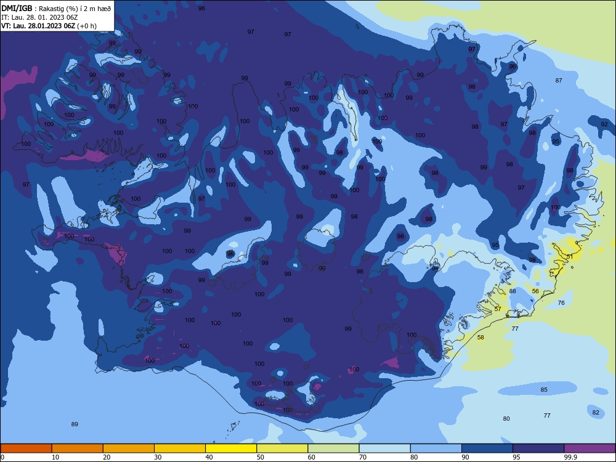Select the 30–40 amber legend block
Screen dimensions: 616x462
click(x=180, y=448)
